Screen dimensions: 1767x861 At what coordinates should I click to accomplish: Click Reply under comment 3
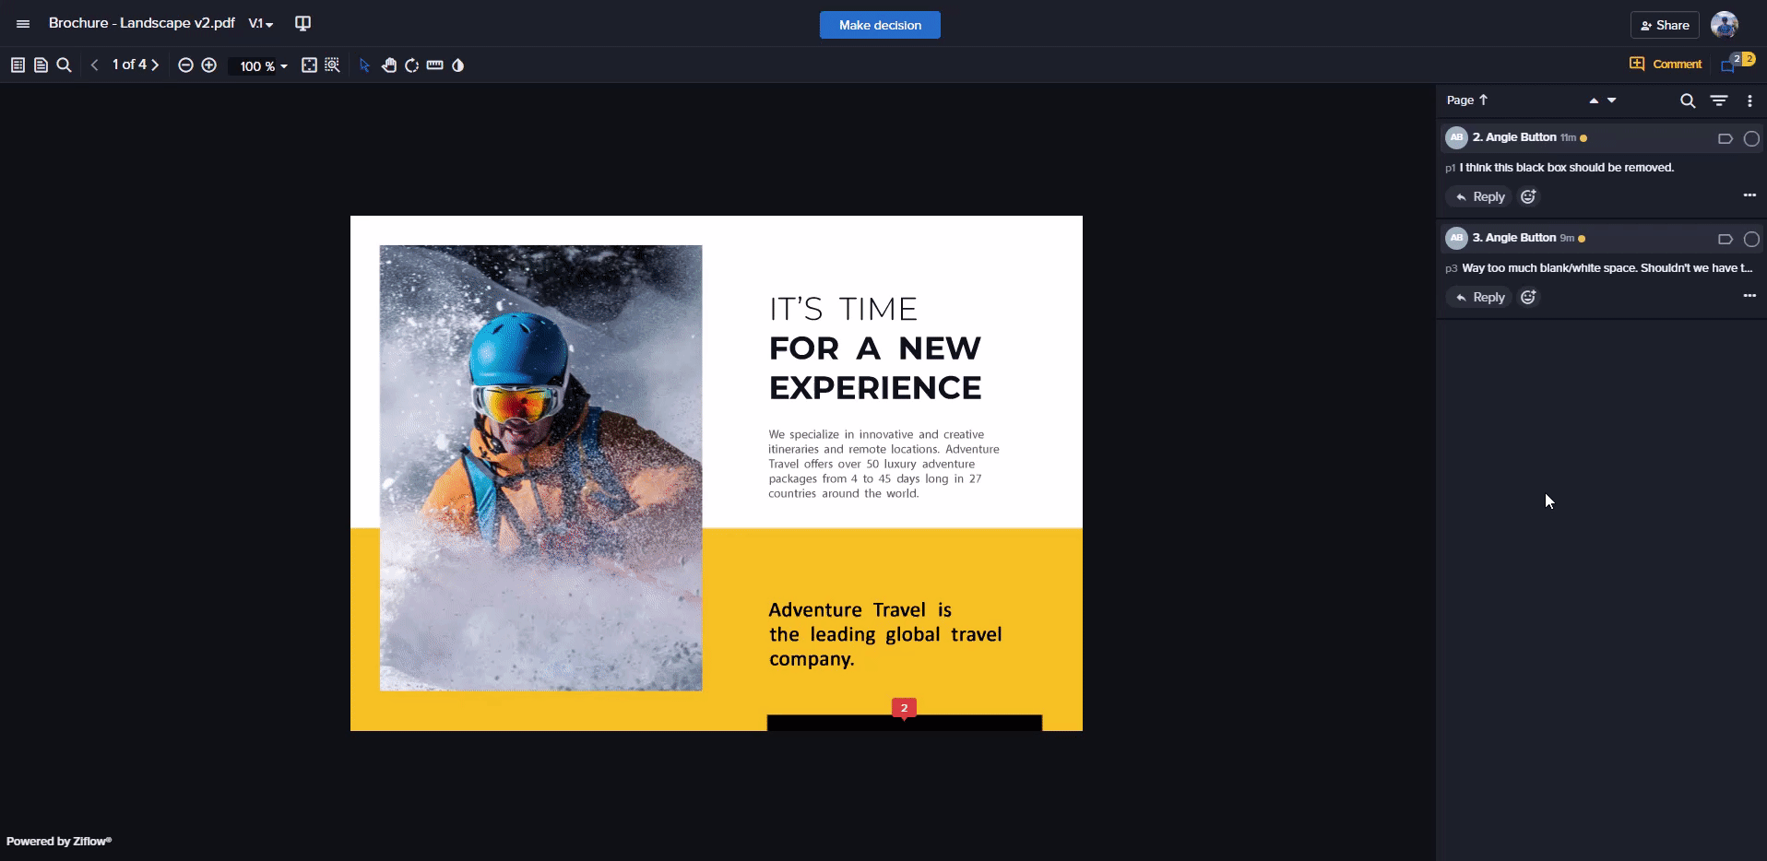click(x=1479, y=297)
